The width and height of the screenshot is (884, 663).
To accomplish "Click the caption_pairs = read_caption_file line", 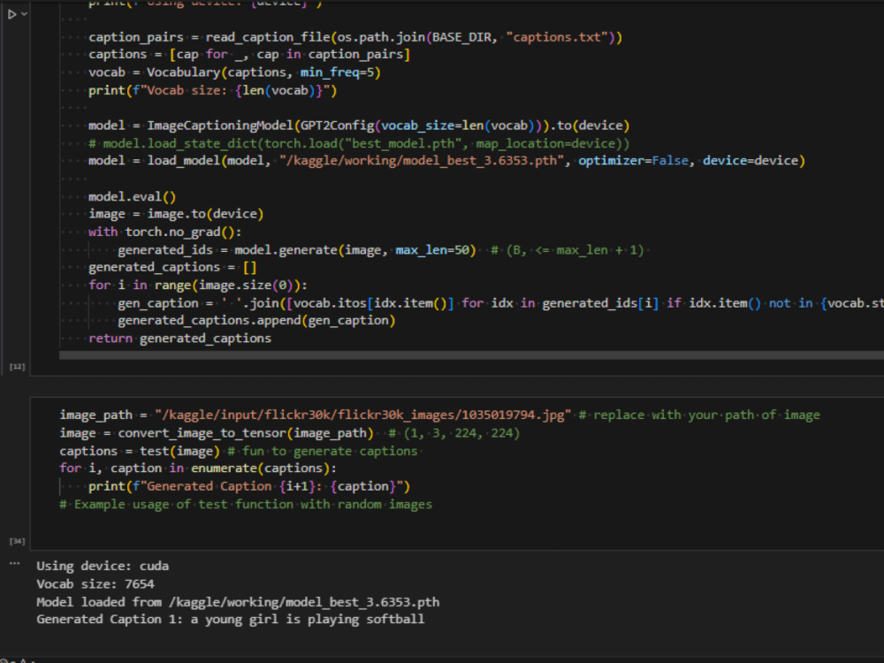I will point(355,37).
